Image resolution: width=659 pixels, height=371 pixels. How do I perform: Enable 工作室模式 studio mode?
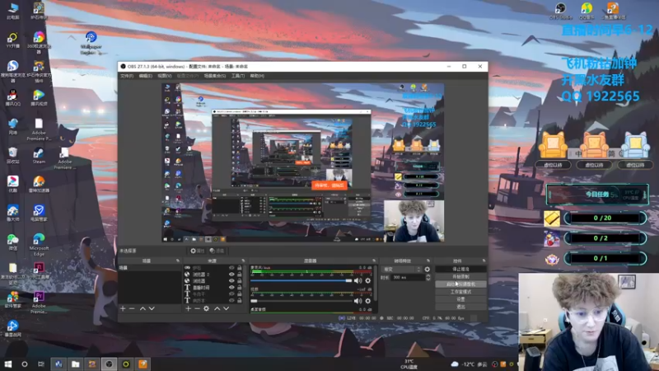coord(460,292)
